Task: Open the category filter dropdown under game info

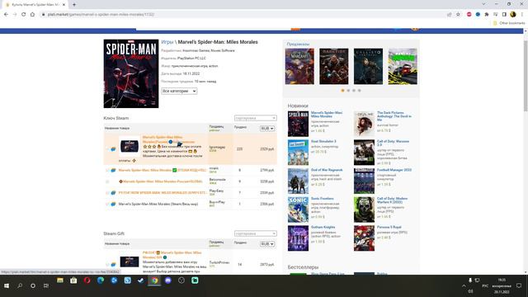Action: tap(179, 91)
